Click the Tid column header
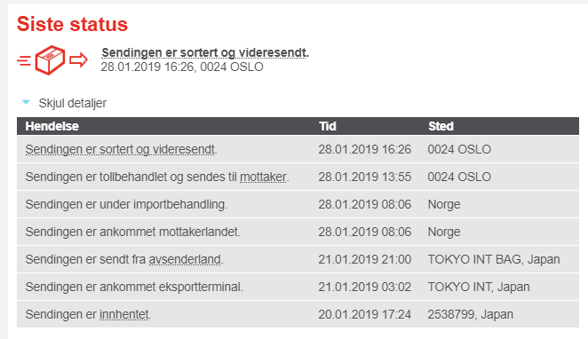This screenshot has height=339, width=588. pyautogui.click(x=328, y=126)
